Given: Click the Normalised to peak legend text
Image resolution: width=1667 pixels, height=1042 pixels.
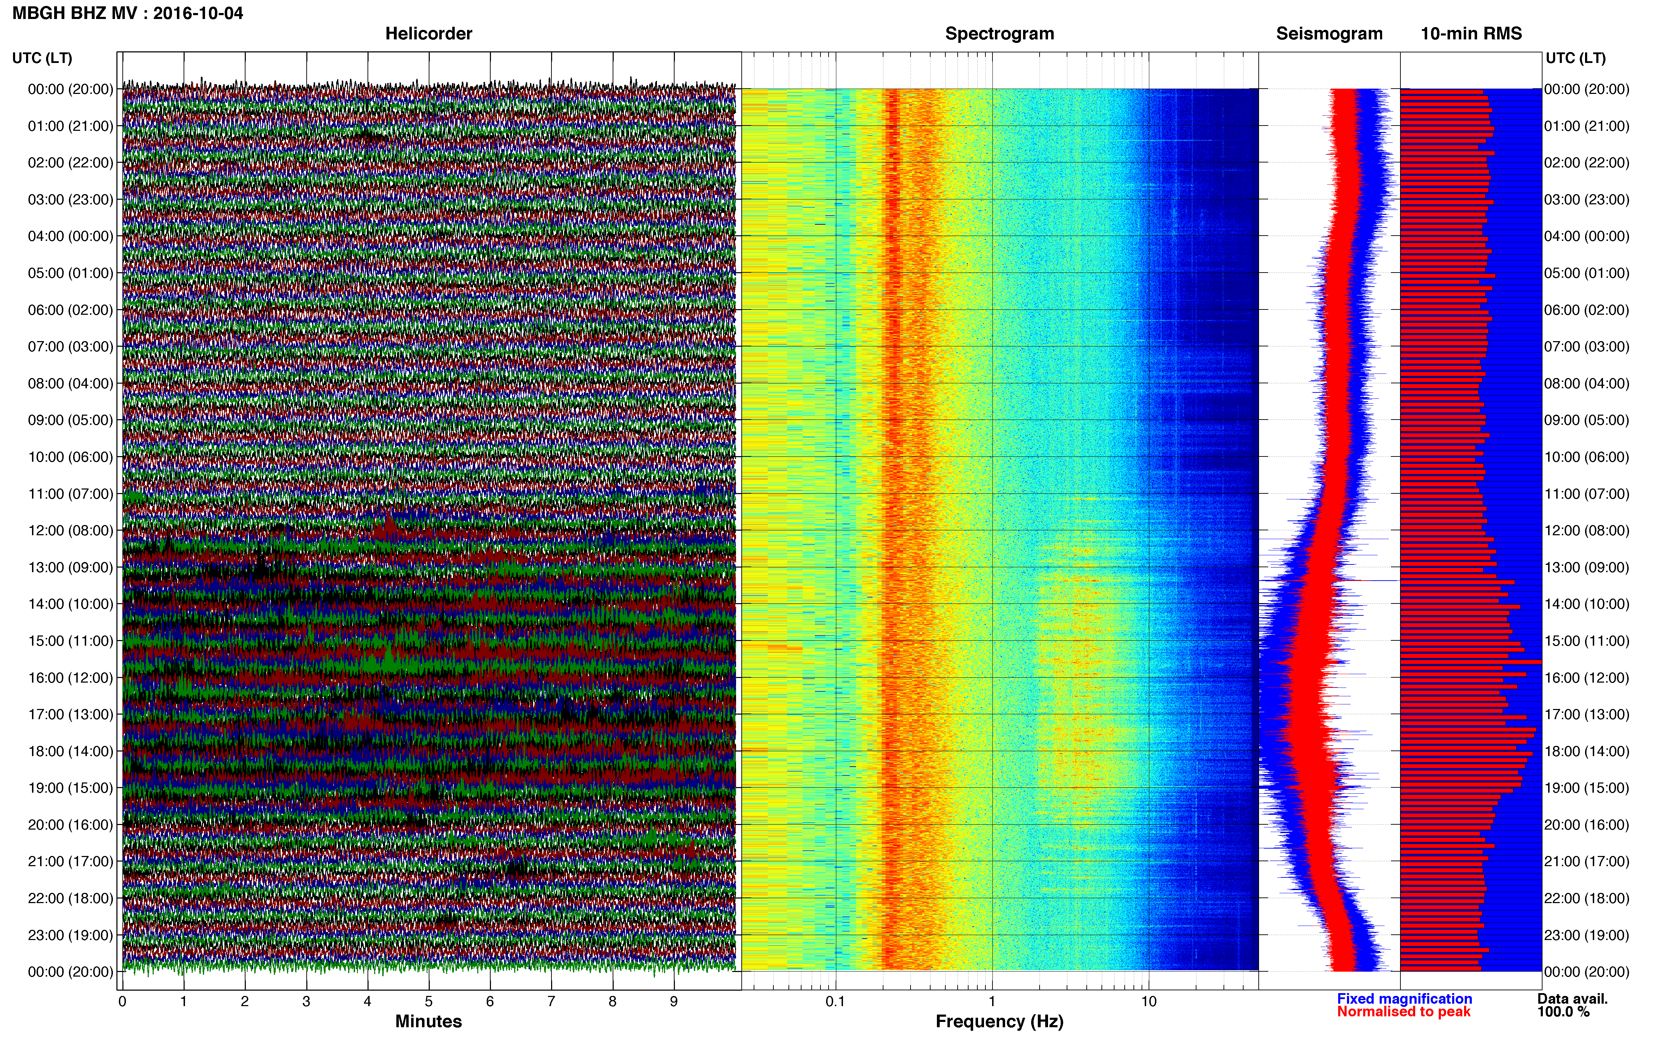Looking at the screenshot, I should point(1404,1012).
